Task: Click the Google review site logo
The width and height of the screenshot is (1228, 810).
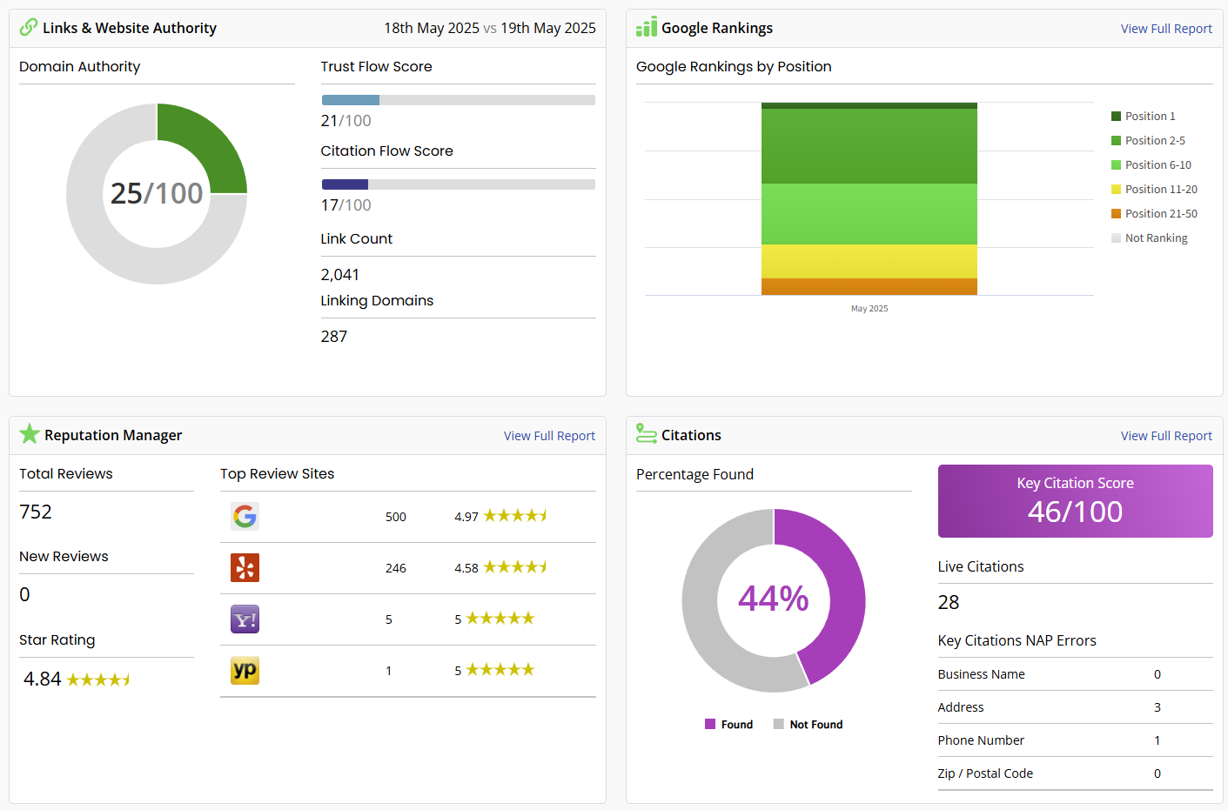Action: pyautogui.click(x=245, y=517)
